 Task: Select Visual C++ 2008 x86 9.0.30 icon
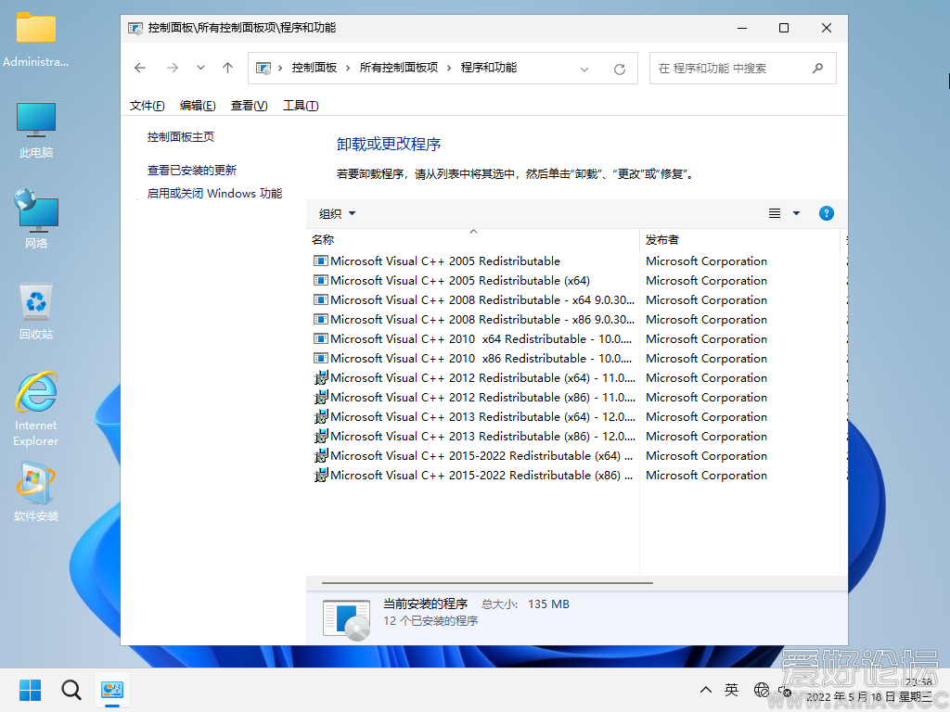(x=320, y=319)
